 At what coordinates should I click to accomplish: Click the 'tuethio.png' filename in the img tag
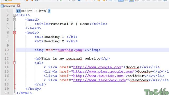(x=70, y=50)
